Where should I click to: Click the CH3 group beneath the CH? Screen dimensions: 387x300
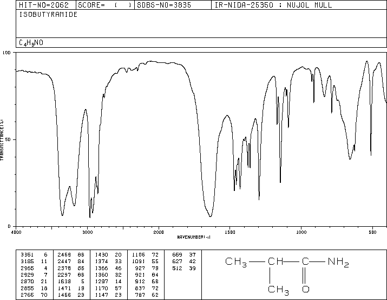(x=278, y=290)
